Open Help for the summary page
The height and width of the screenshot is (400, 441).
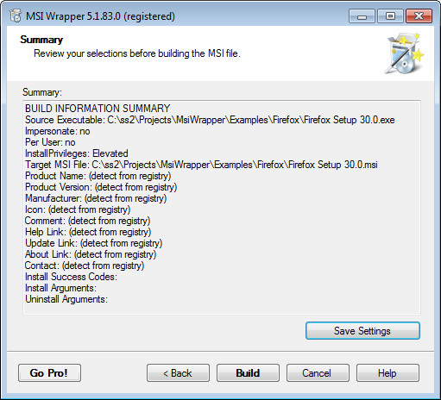(x=387, y=373)
